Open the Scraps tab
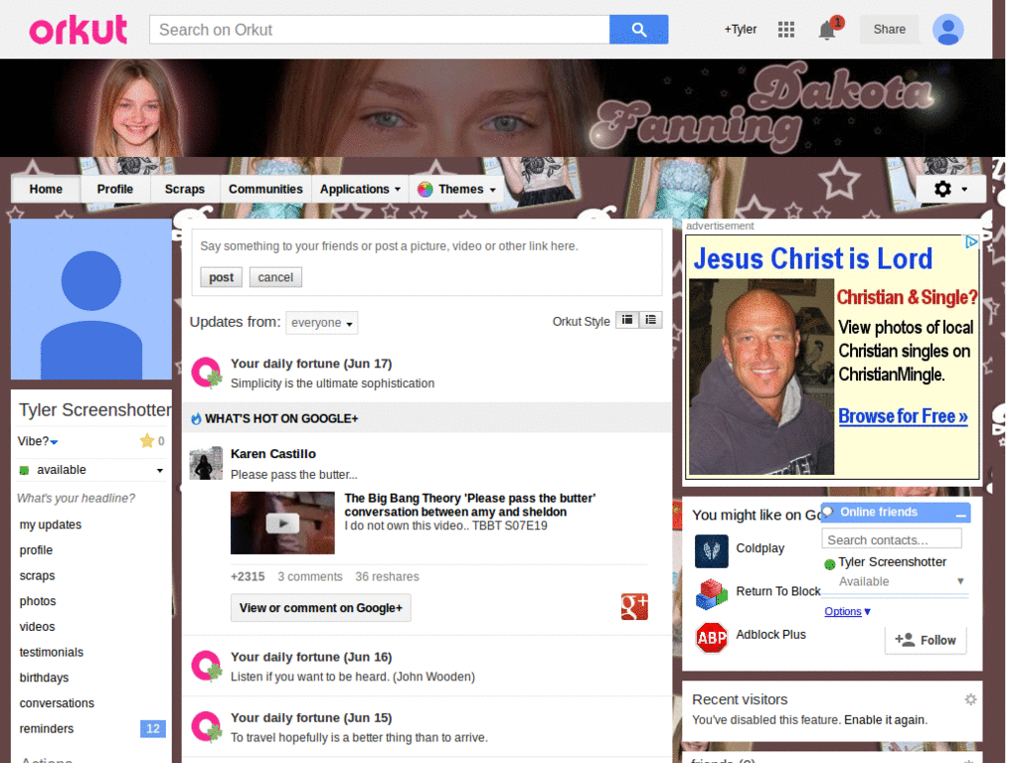 point(184,190)
